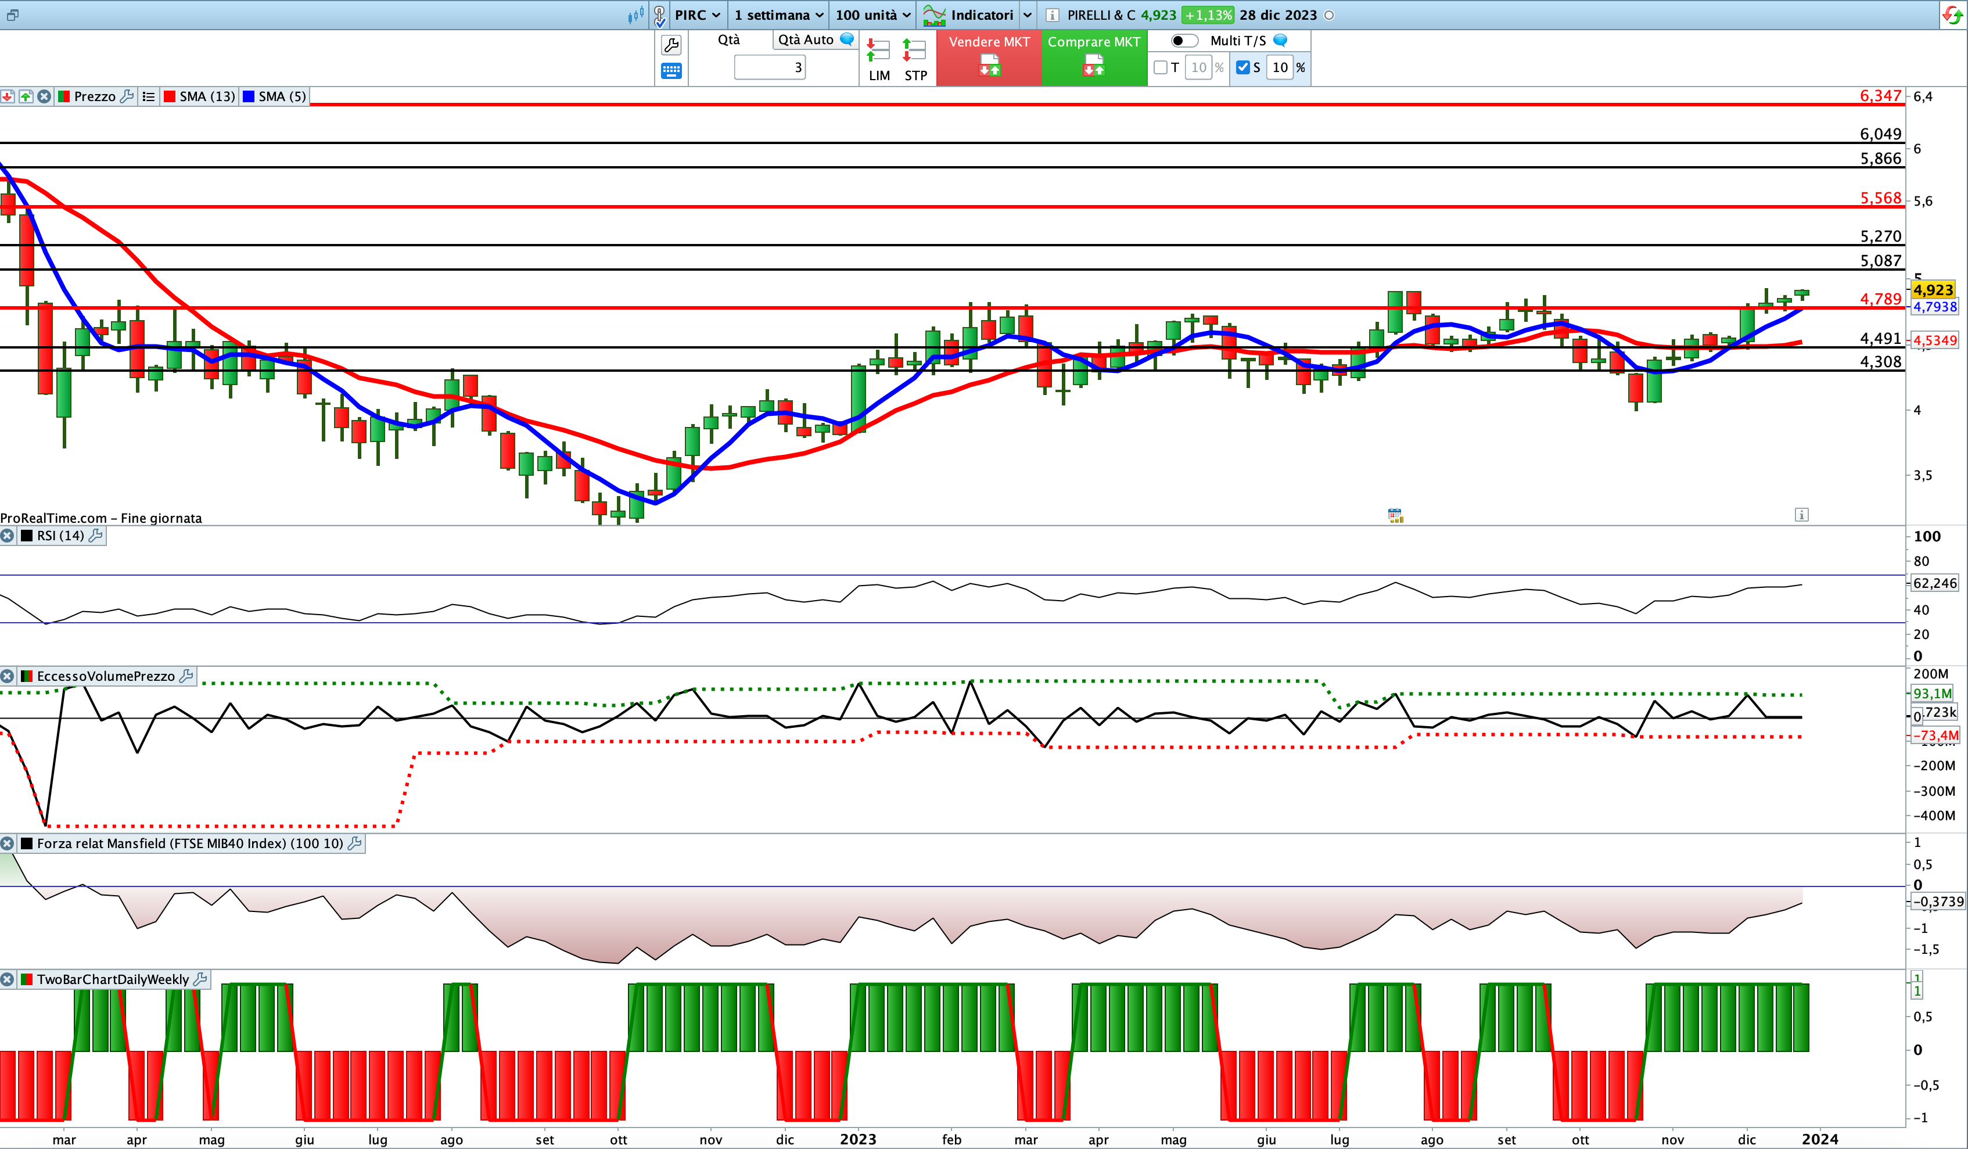
Task: Open the PIRC ticker dropdown
Action: tap(698, 15)
